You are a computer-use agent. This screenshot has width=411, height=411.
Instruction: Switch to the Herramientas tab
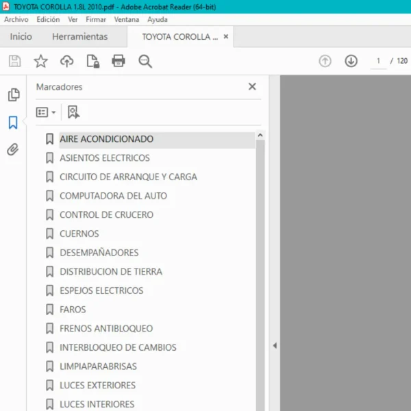click(x=80, y=37)
